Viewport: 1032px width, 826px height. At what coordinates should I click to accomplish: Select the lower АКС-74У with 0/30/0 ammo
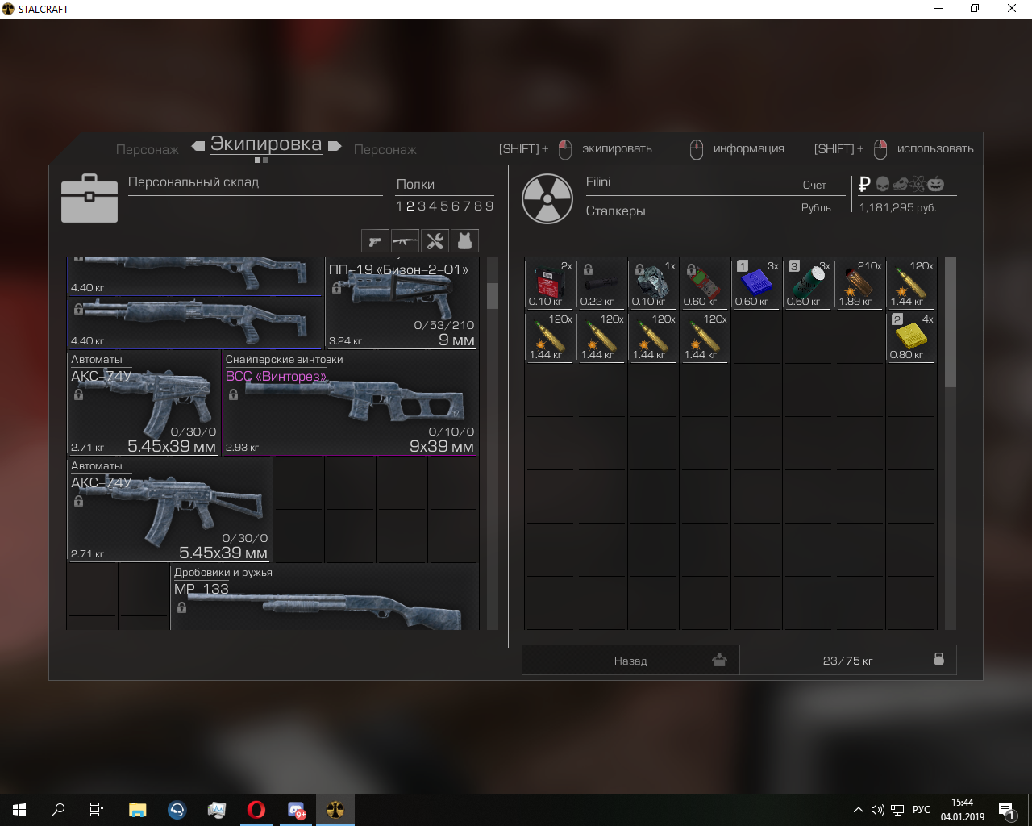coord(169,509)
